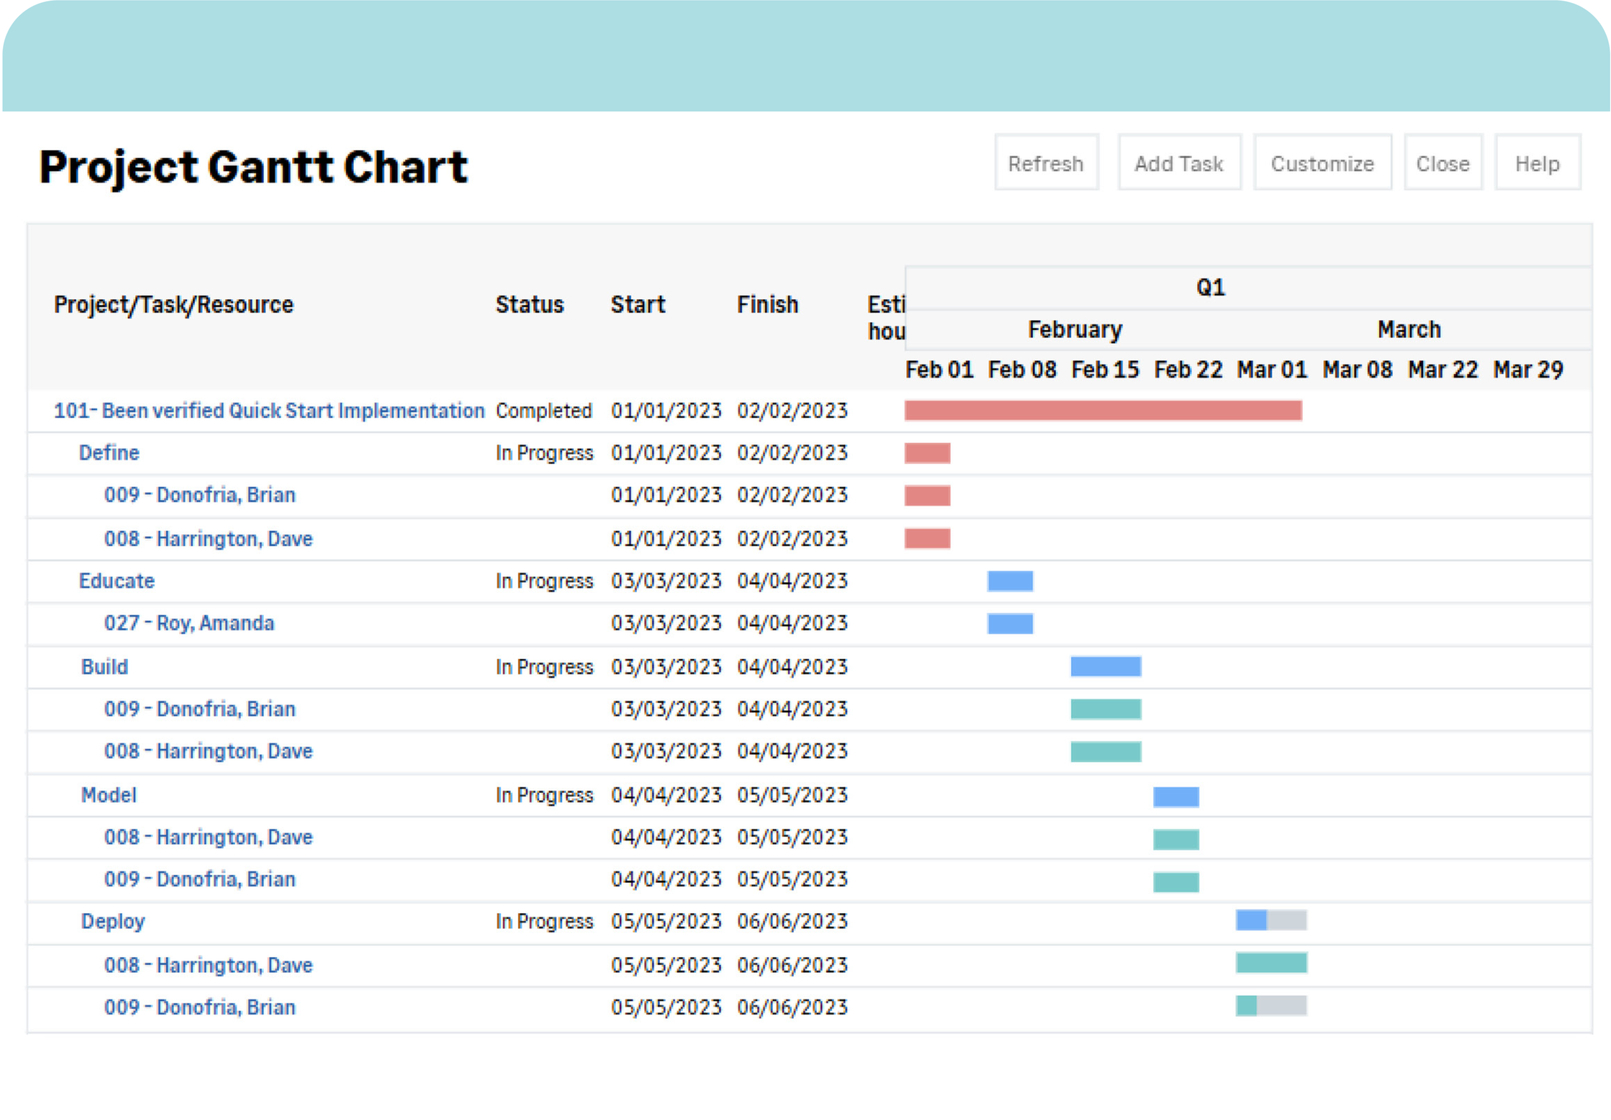Open the Build task link
The width and height of the screenshot is (1611, 1120).
pyautogui.click(x=104, y=666)
